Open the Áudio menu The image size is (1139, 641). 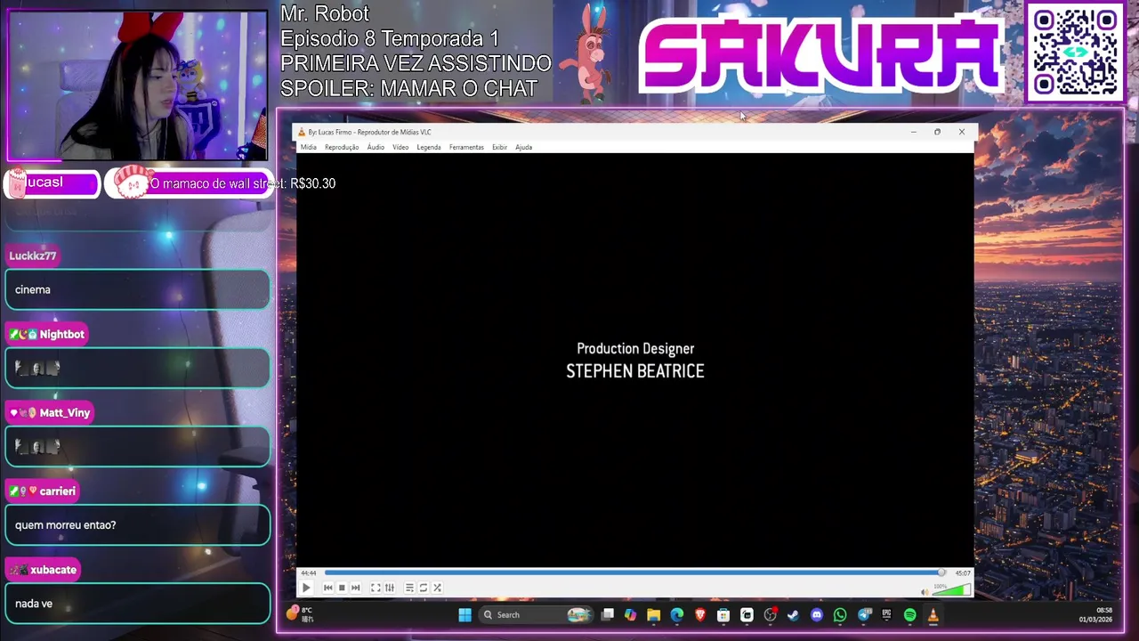376,147
